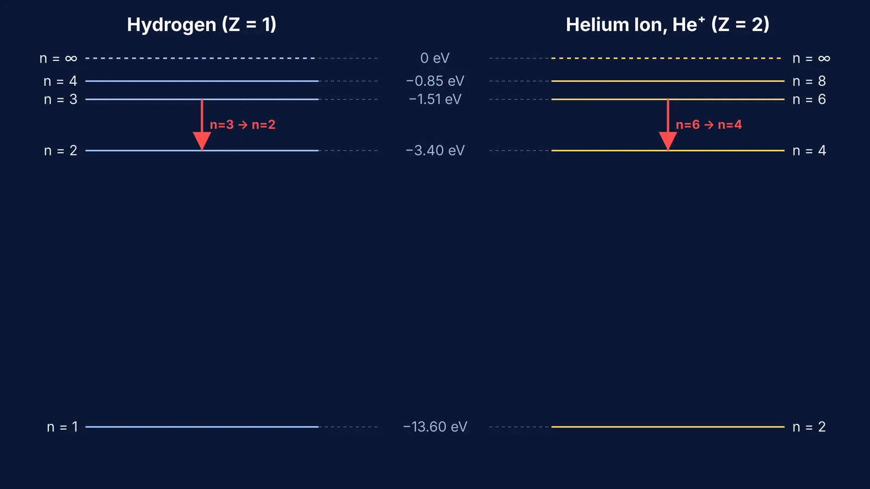The width and height of the screenshot is (870, 489).
Task: Click the −1.51 eV energy label
Action: (435, 99)
